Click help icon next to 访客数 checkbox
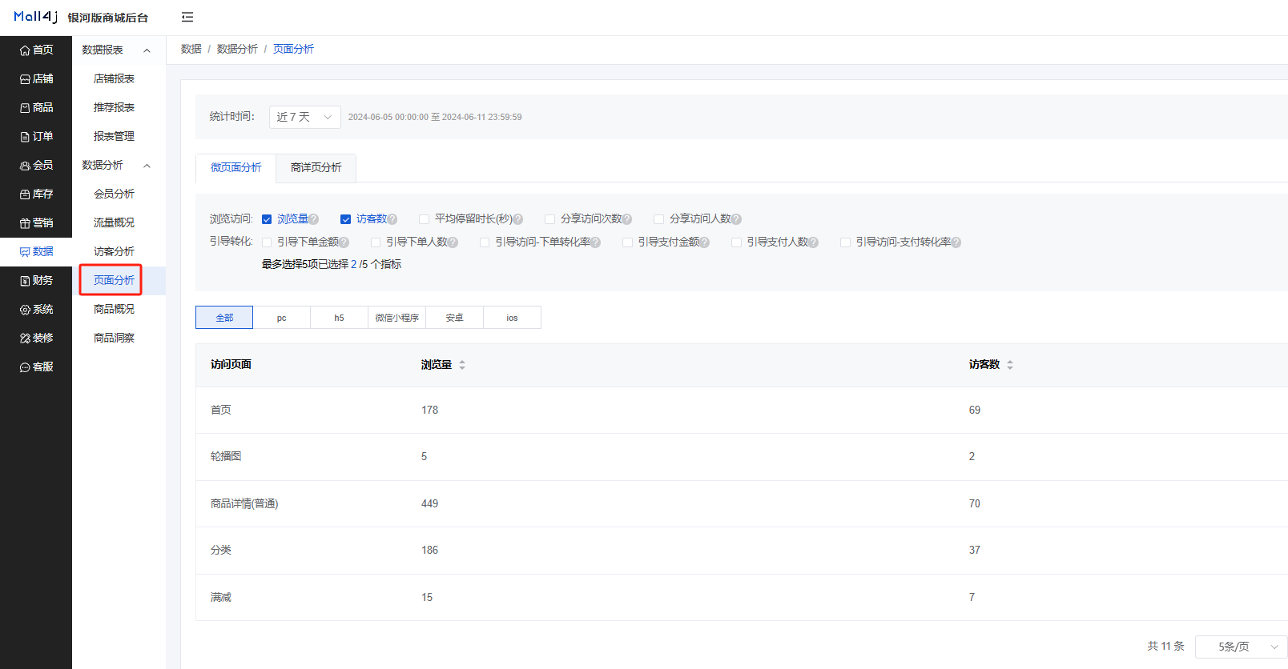 [392, 219]
